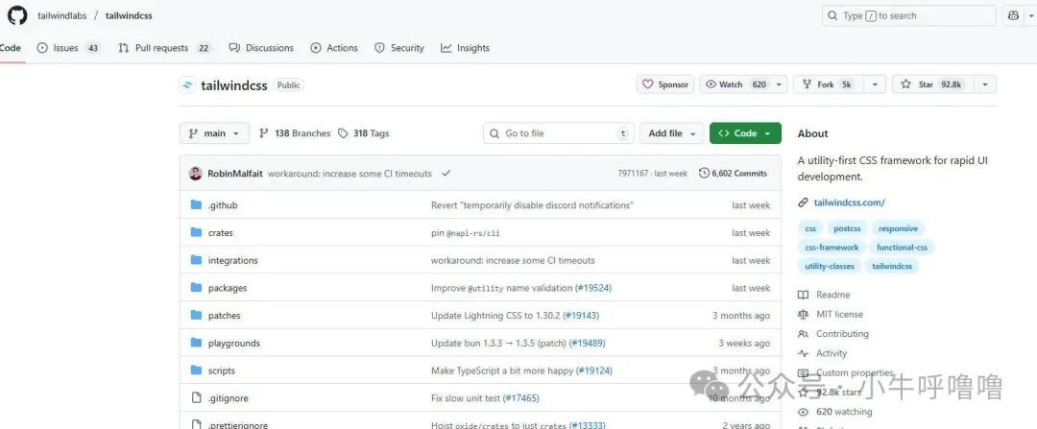Select the postcss topic tag
This screenshot has height=429, width=1037.
pos(847,228)
